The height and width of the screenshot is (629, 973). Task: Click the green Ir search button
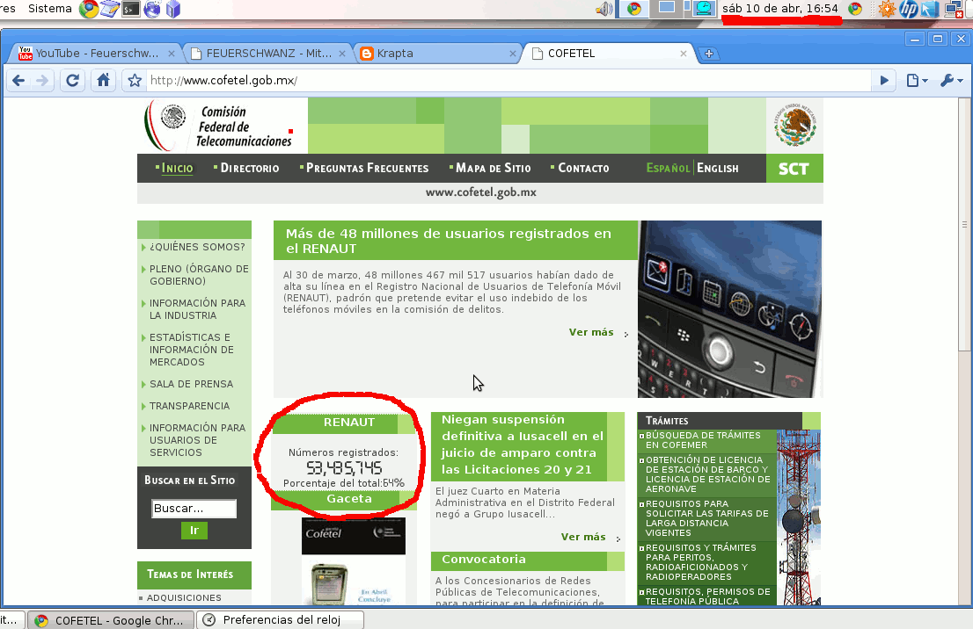click(194, 531)
